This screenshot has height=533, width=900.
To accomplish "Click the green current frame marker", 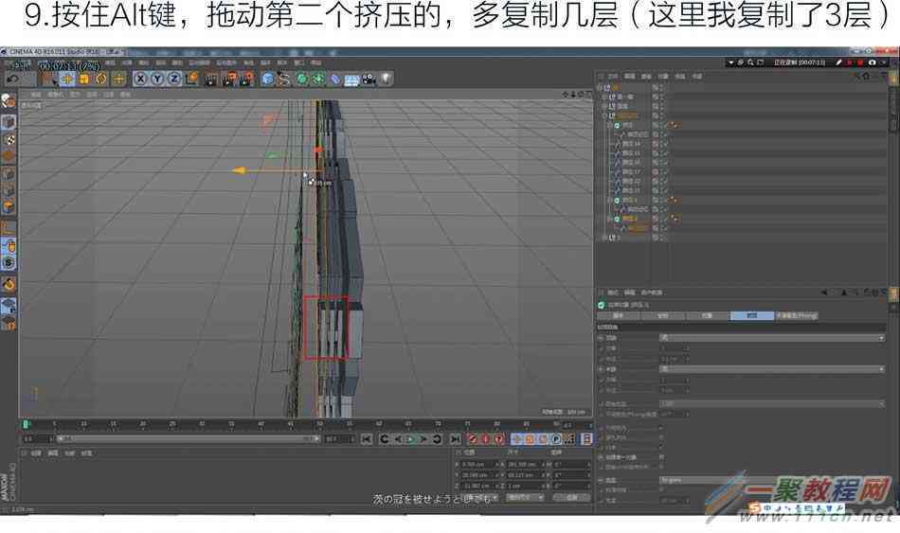I will (x=26, y=424).
